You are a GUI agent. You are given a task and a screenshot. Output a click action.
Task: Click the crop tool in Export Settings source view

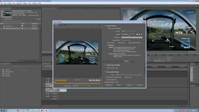pyautogui.click(x=56, y=27)
